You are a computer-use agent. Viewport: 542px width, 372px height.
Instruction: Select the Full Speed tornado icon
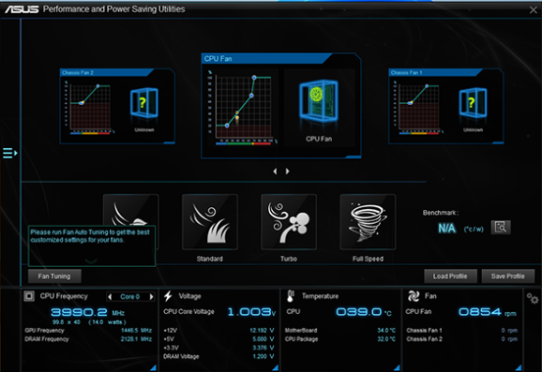pos(368,222)
